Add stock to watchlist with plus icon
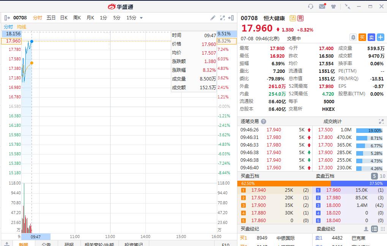Screen dimensions: 387x246 pyautogui.click(x=380, y=37)
